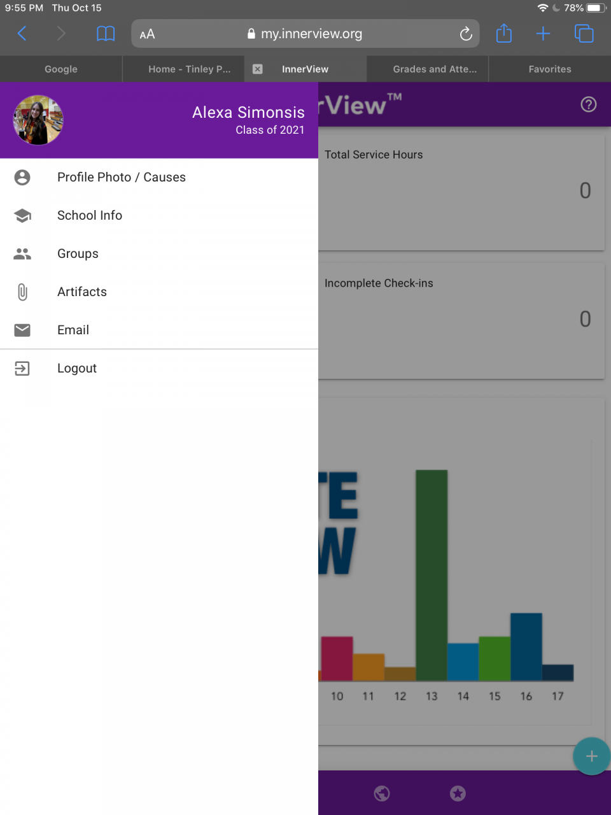The image size is (611, 815).
Task: Click the green chart bar above 15
Action: click(x=495, y=659)
